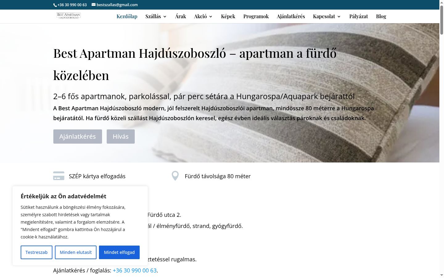Call the +36 30 990 00 63 link in body

[135, 270]
